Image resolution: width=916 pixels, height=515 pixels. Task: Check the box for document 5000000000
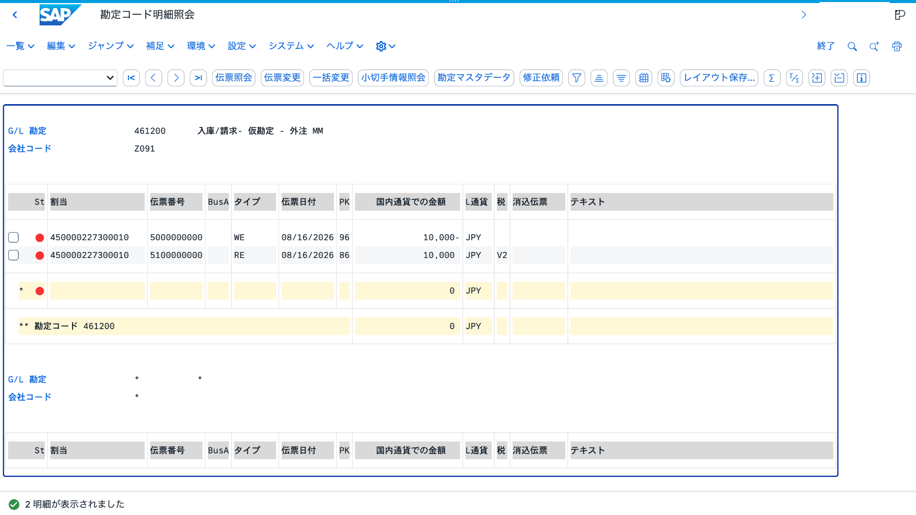[x=14, y=237]
